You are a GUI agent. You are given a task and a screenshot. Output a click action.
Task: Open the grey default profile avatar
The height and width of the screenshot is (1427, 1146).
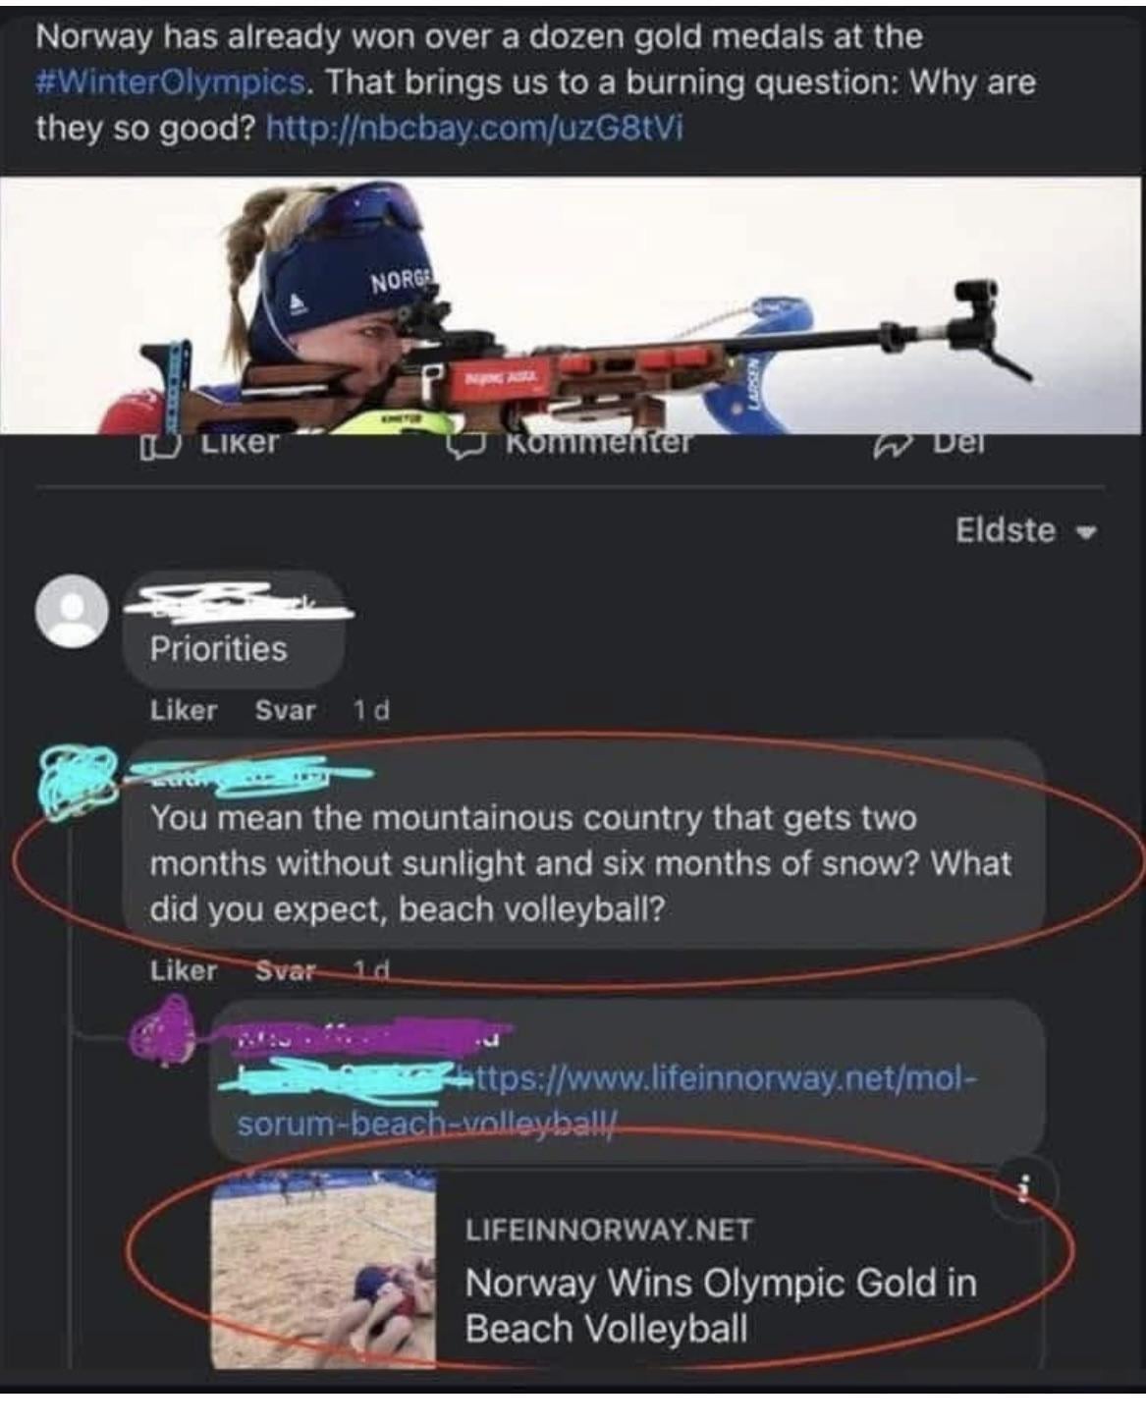pyautogui.click(x=72, y=611)
